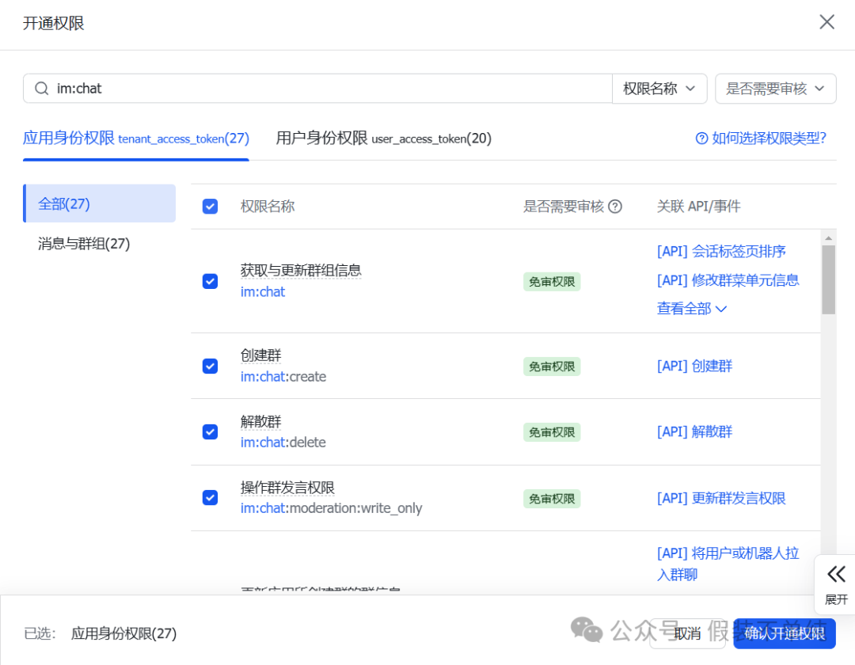The image size is (855, 665).
Task: Click the im:chat:moderation:write_only scope text
Action: click(331, 508)
